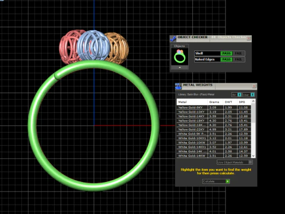Toggle the cyan User library switch

click(x=252, y=95)
